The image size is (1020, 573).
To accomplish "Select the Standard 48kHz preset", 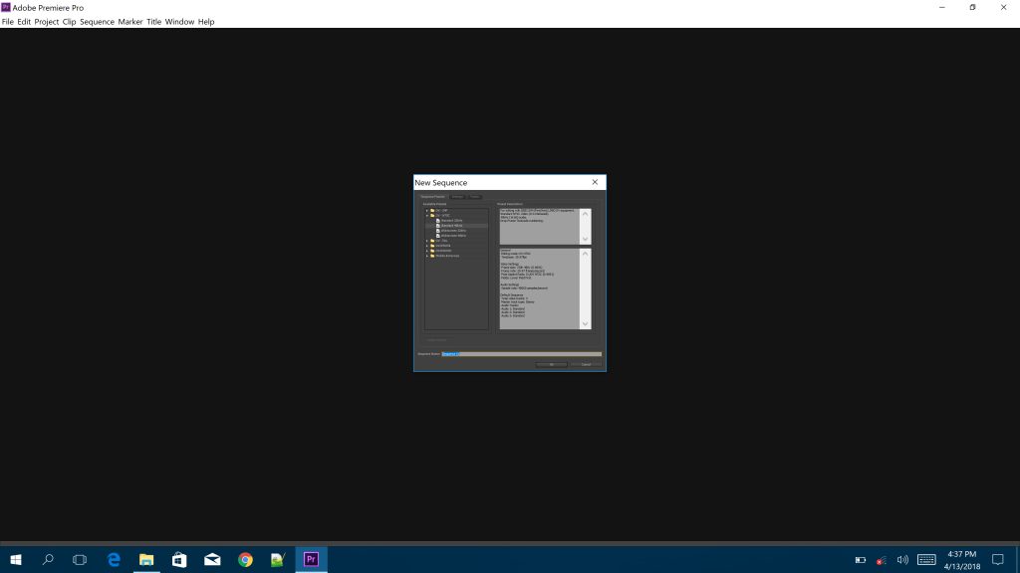I will [451, 226].
